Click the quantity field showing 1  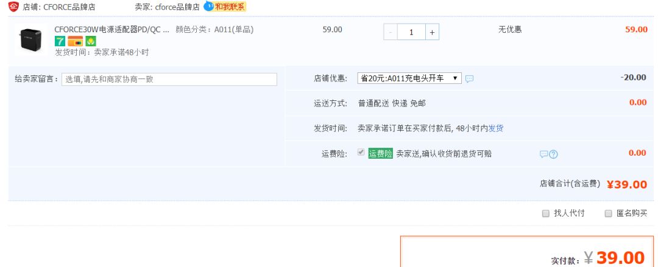[x=411, y=32]
